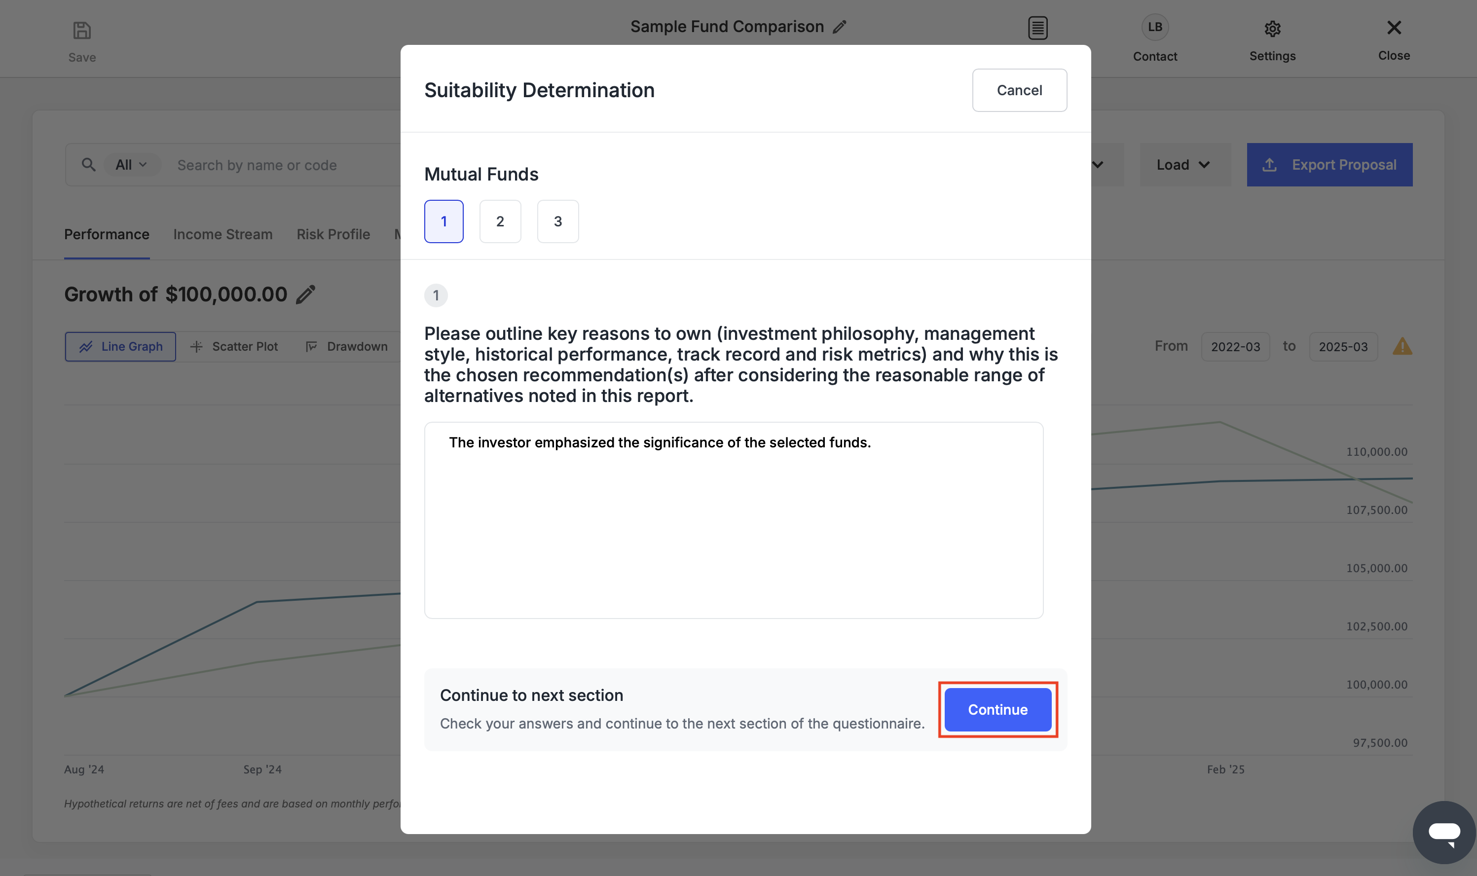
Task: Click the LB contact avatar
Action: pyautogui.click(x=1155, y=27)
